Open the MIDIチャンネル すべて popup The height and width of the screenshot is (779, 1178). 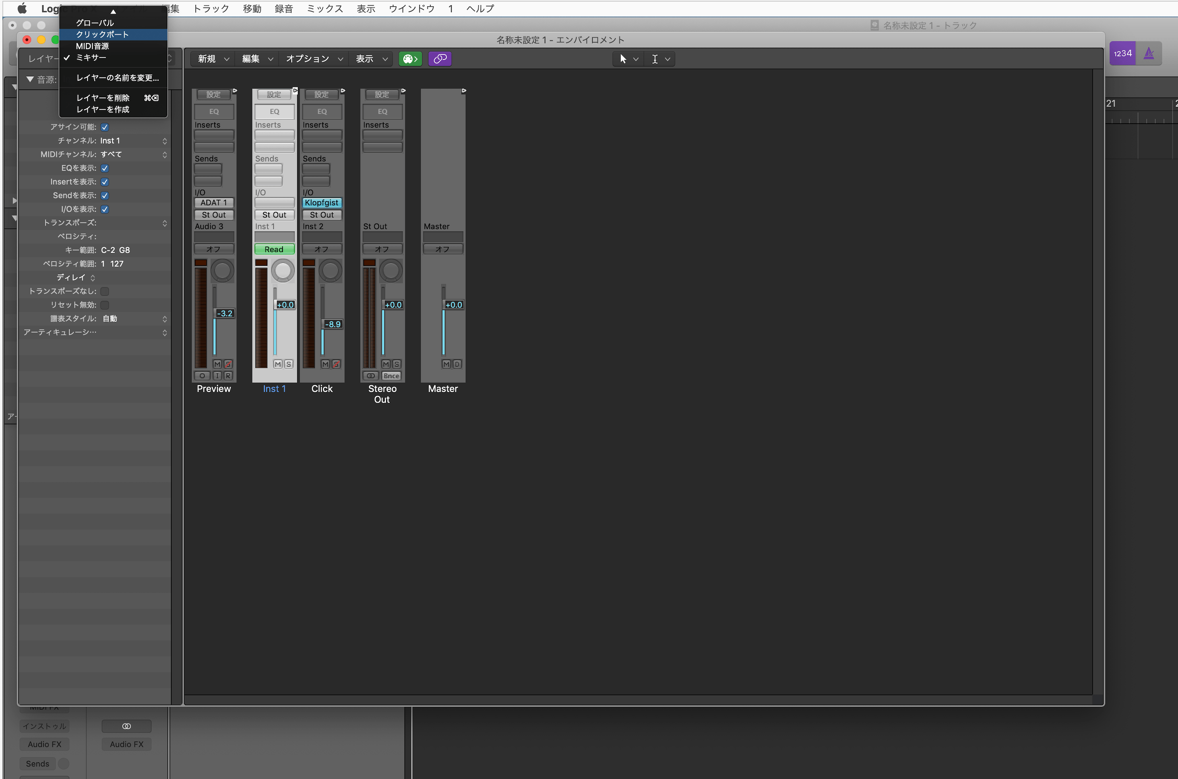click(x=134, y=155)
